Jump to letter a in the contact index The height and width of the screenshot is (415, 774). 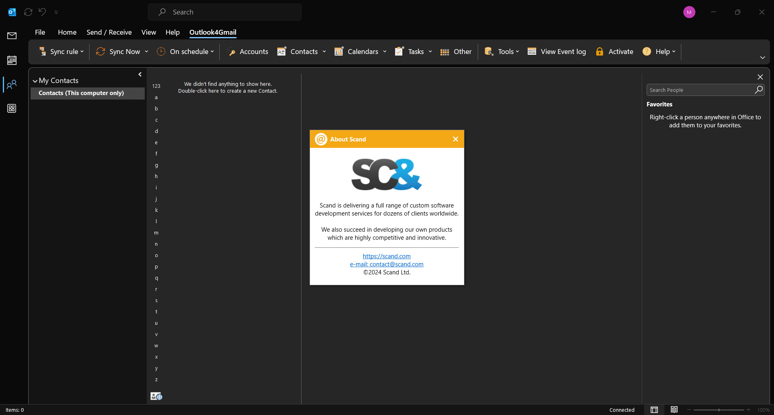pyautogui.click(x=156, y=98)
